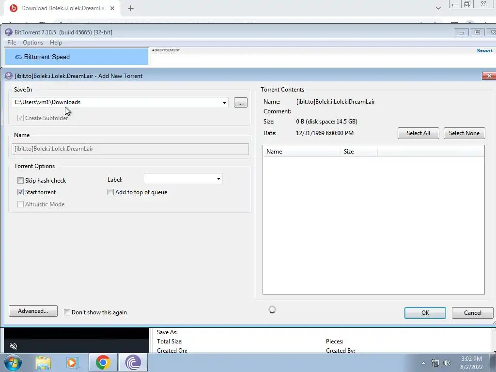The height and width of the screenshot is (372, 496).
Task: Switch to Chrome in the taskbar
Action: tap(103, 362)
